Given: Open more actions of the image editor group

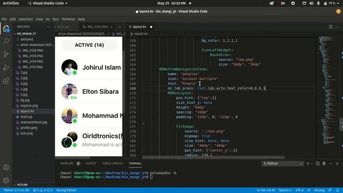Looking at the screenshot, I should [x=119, y=27].
